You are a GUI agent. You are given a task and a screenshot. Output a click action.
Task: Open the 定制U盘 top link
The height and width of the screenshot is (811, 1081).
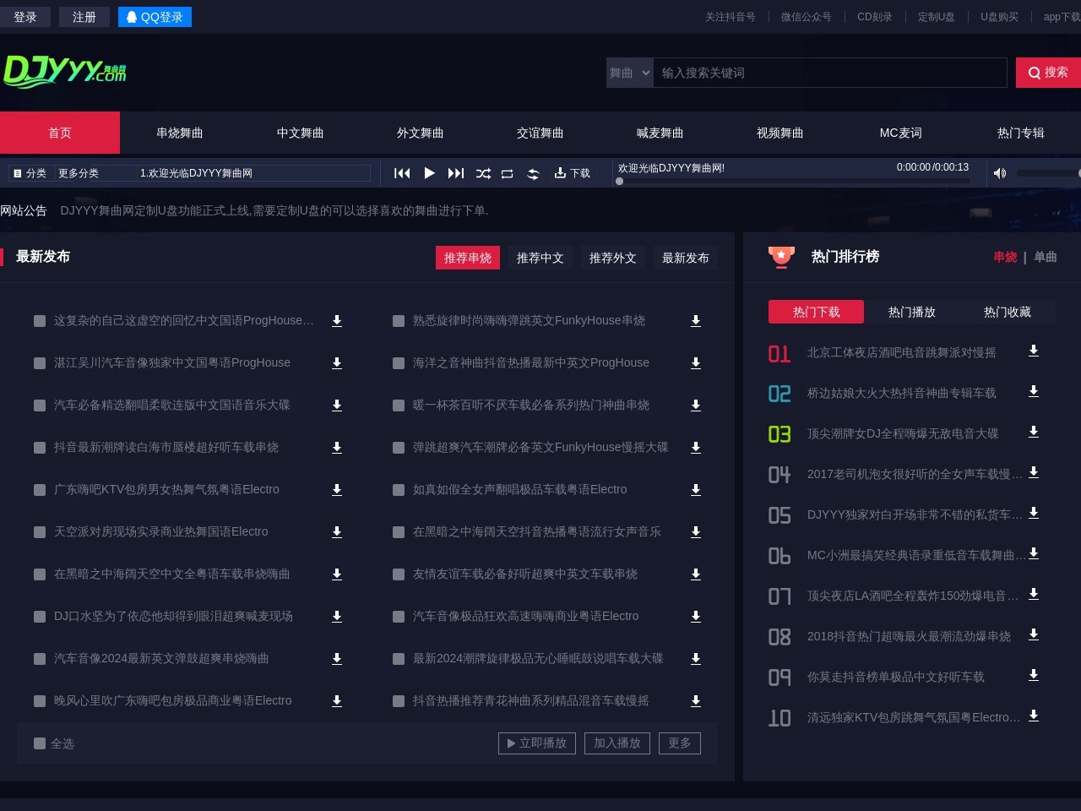point(937,17)
